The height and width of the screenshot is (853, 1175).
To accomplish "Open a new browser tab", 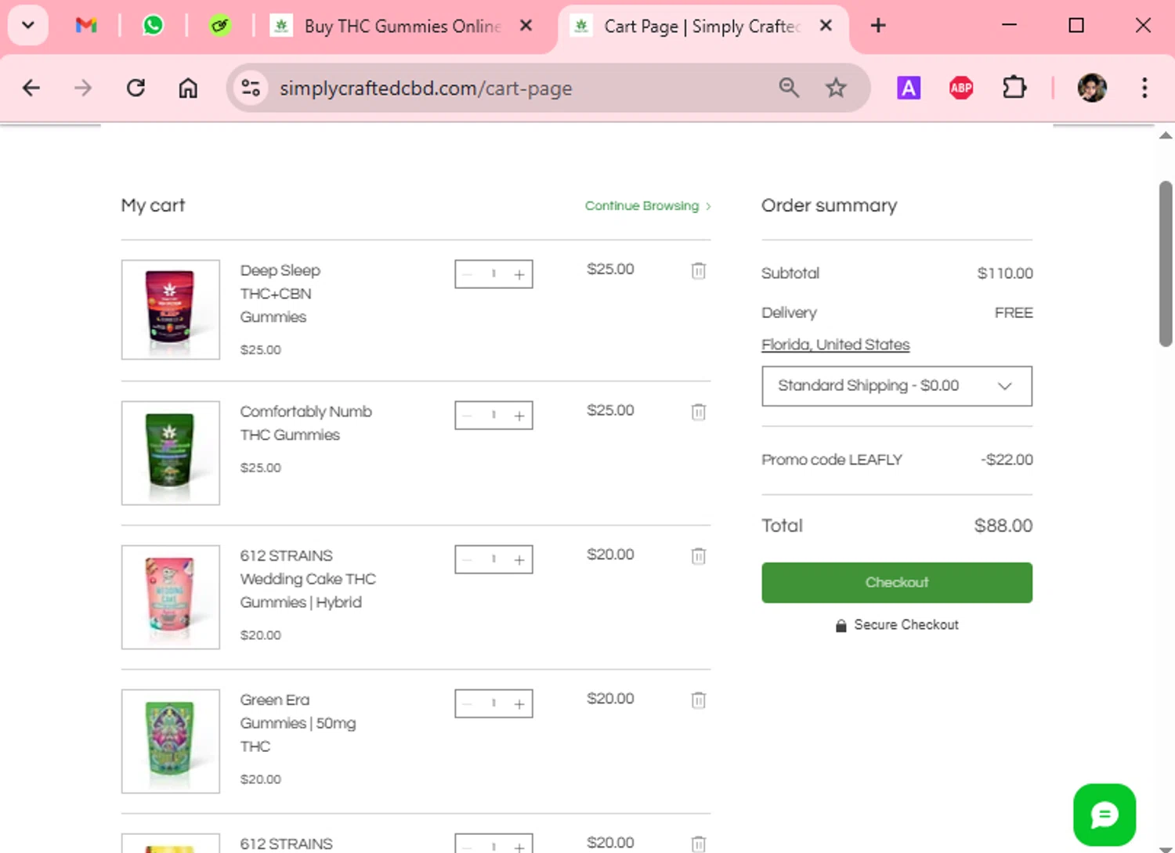I will tap(878, 26).
